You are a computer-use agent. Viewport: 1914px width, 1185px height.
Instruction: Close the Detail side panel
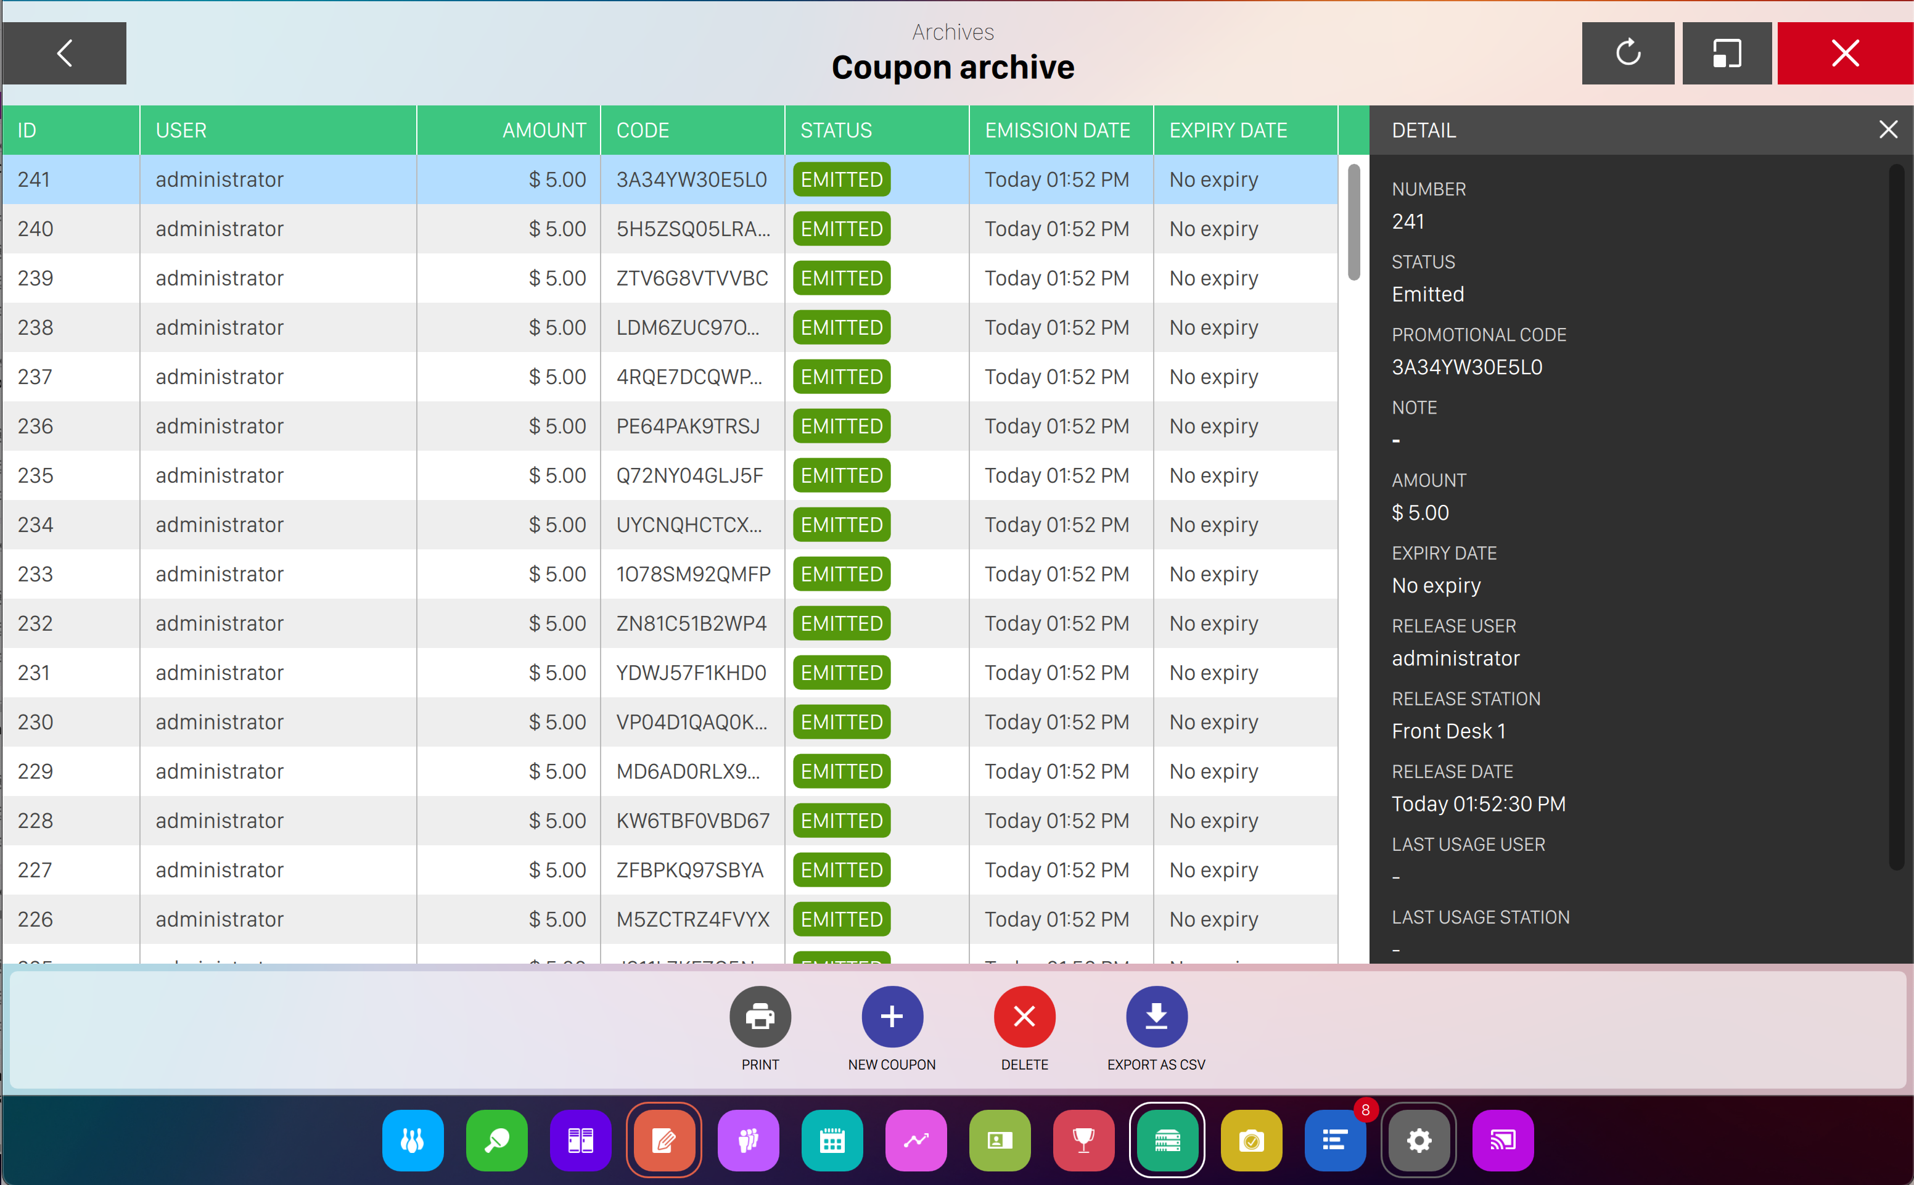(1887, 129)
